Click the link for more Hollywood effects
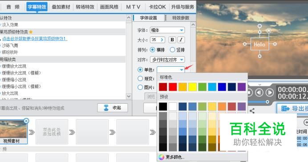 35,38
